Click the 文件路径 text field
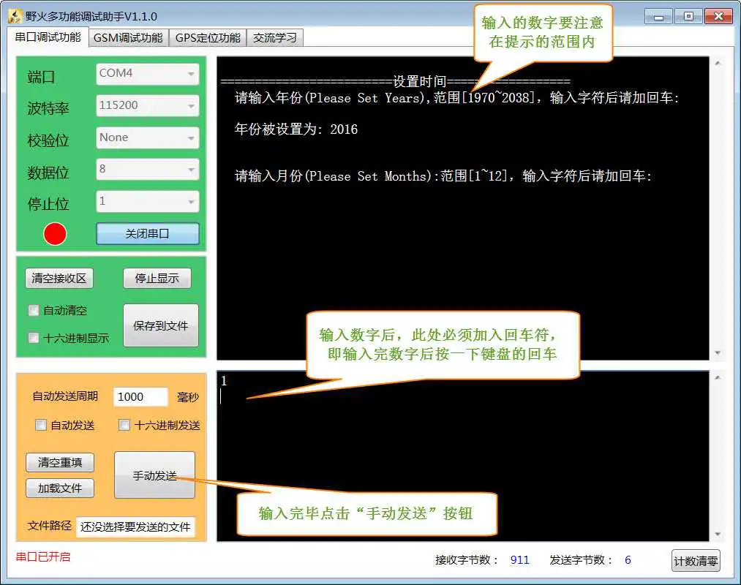Viewport: 741px width, 585px height. pyautogui.click(x=135, y=527)
